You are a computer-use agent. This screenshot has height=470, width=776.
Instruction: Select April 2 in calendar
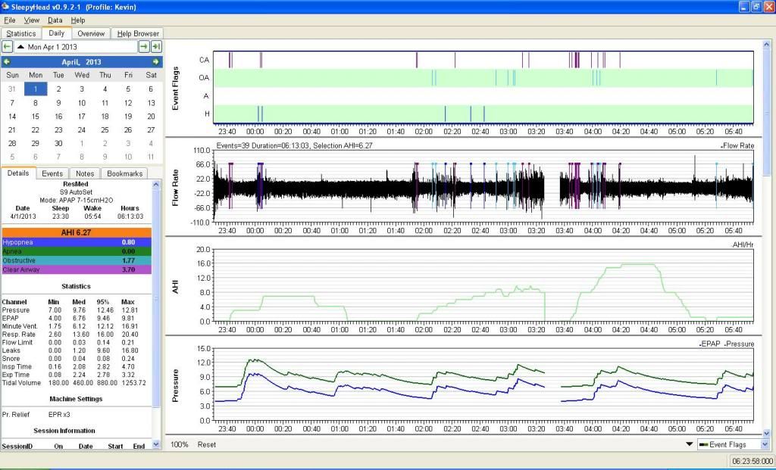tap(58, 89)
